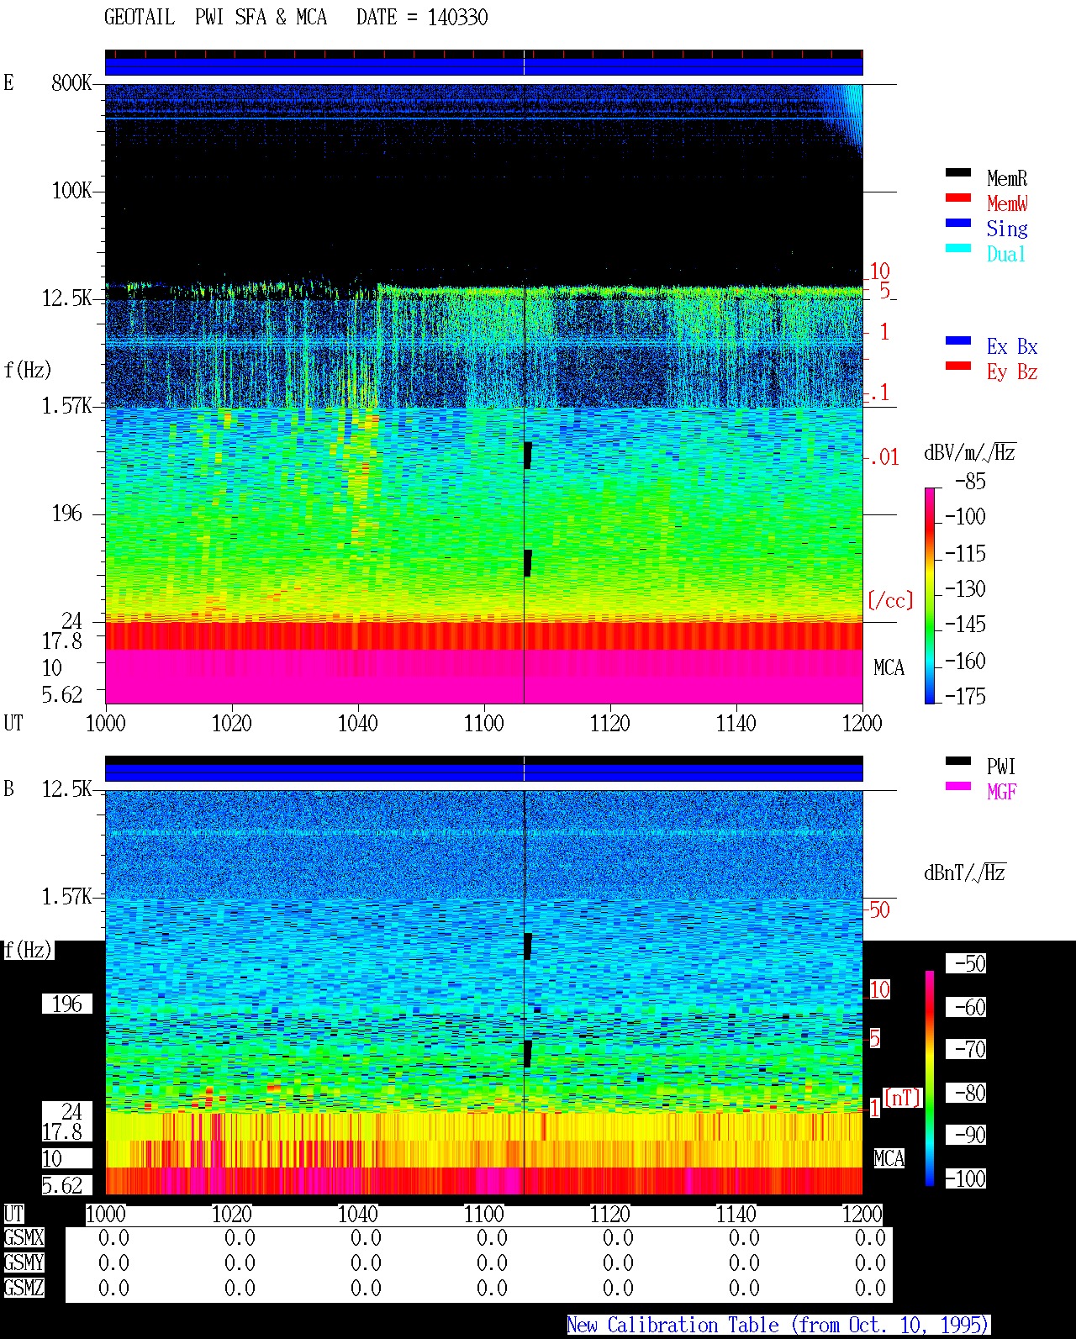The width and height of the screenshot is (1076, 1339).
Task: Click the Dual legend label
Action: pyautogui.click(x=1006, y=254)
